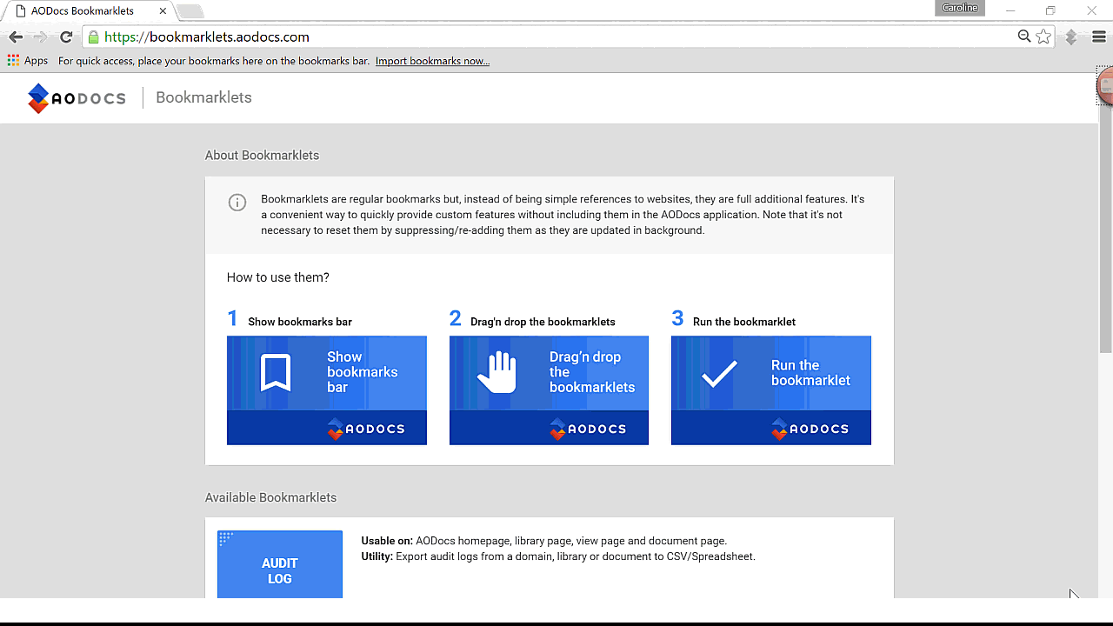Click the zoom magnifier icon in address bar

[x=1024, y=37]
